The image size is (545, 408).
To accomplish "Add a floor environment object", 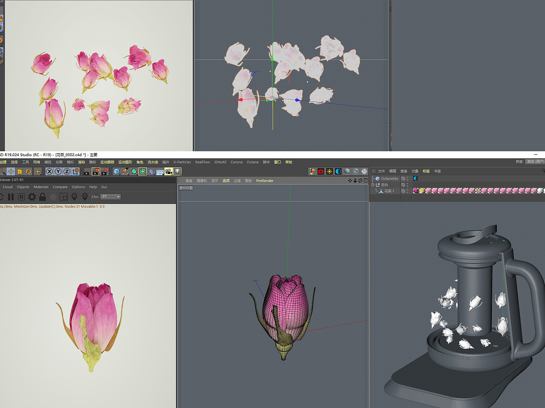I will point(160,171).
